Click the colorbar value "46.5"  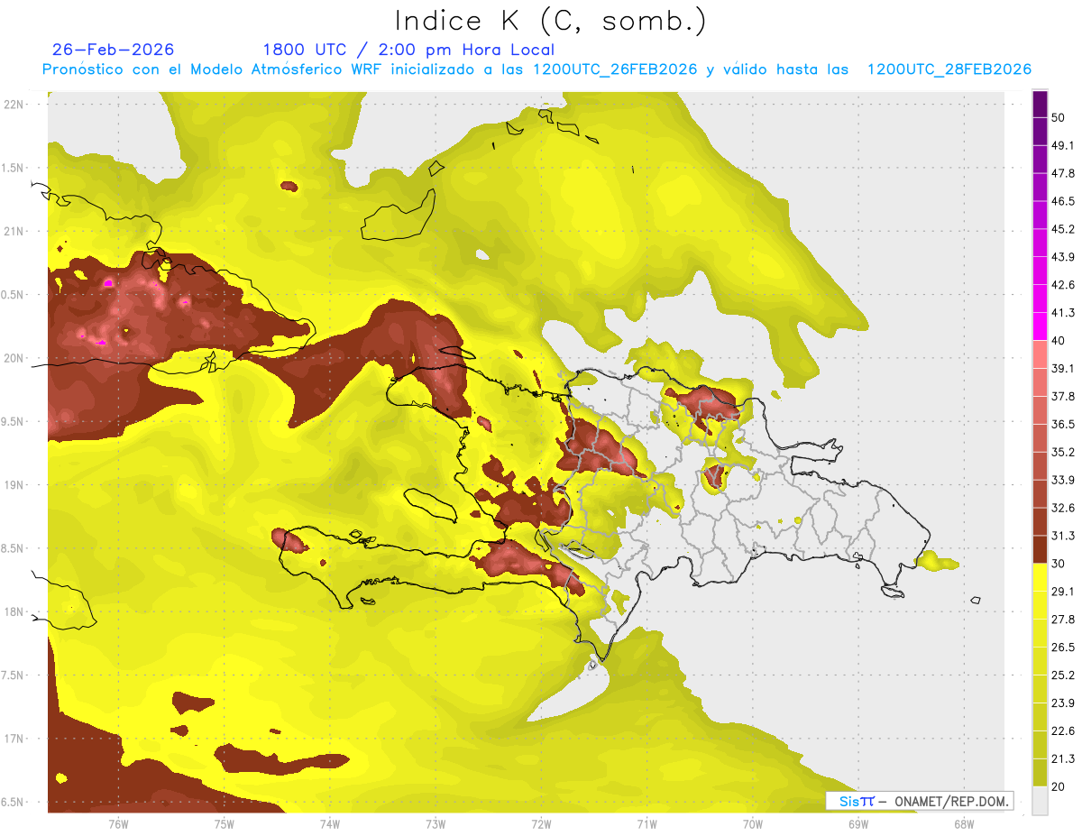pos(1063,201)
